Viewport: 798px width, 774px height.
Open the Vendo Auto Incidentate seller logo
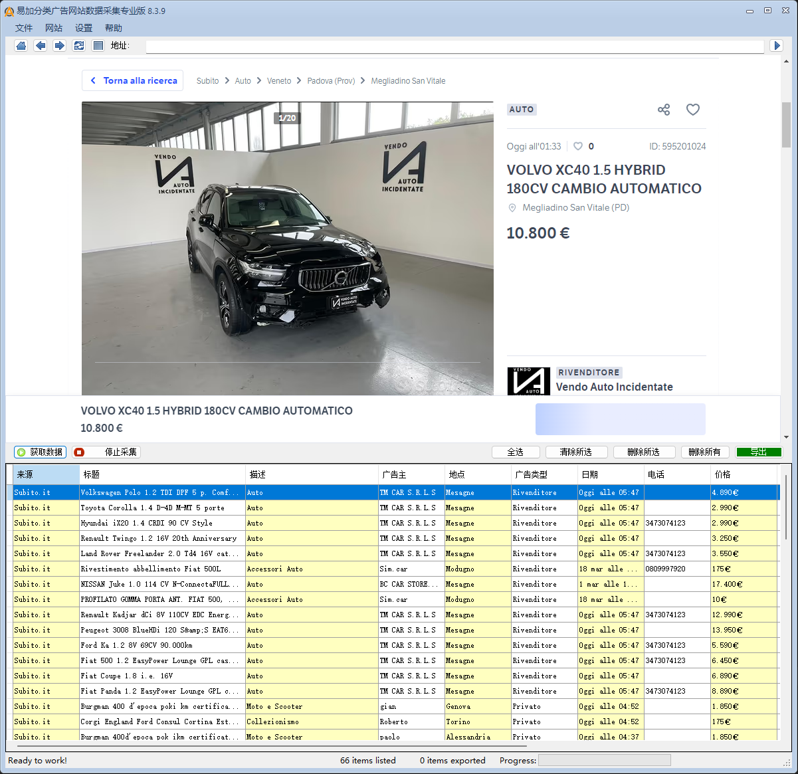click(x=529, y=381)
